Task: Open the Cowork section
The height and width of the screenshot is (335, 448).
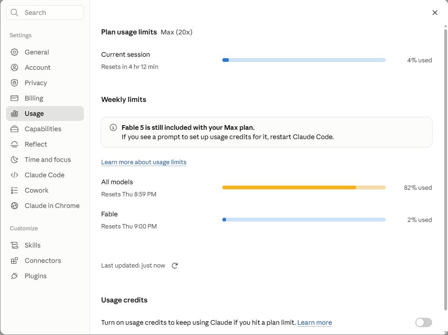Action: [45, 190]
